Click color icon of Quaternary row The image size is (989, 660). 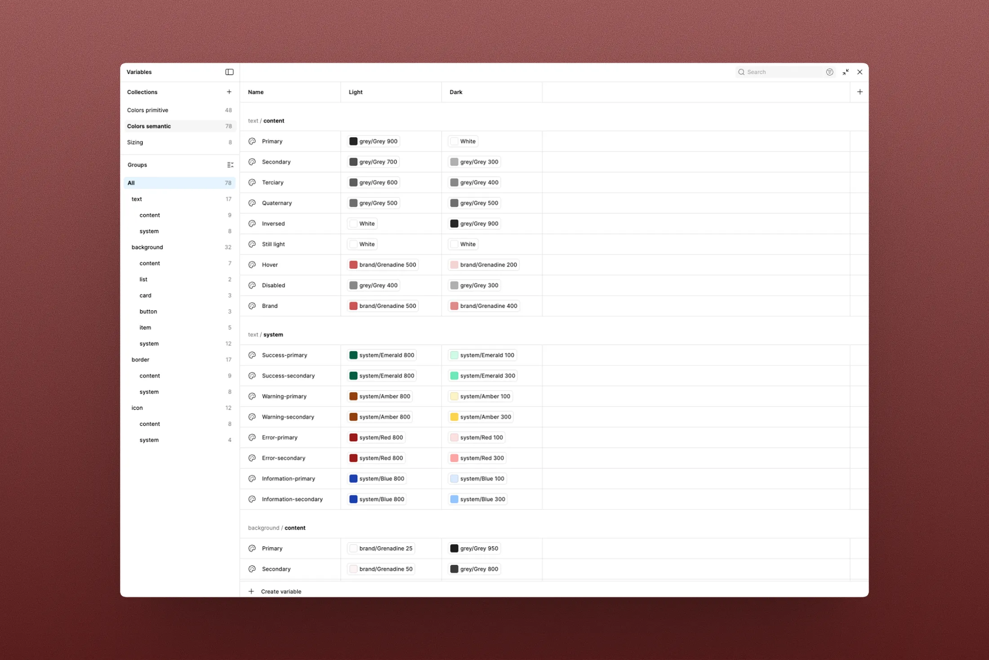(252, 203)
